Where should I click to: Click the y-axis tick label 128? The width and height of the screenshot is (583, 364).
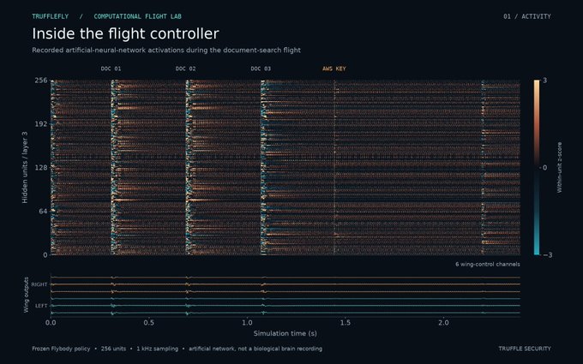(41, 168)
